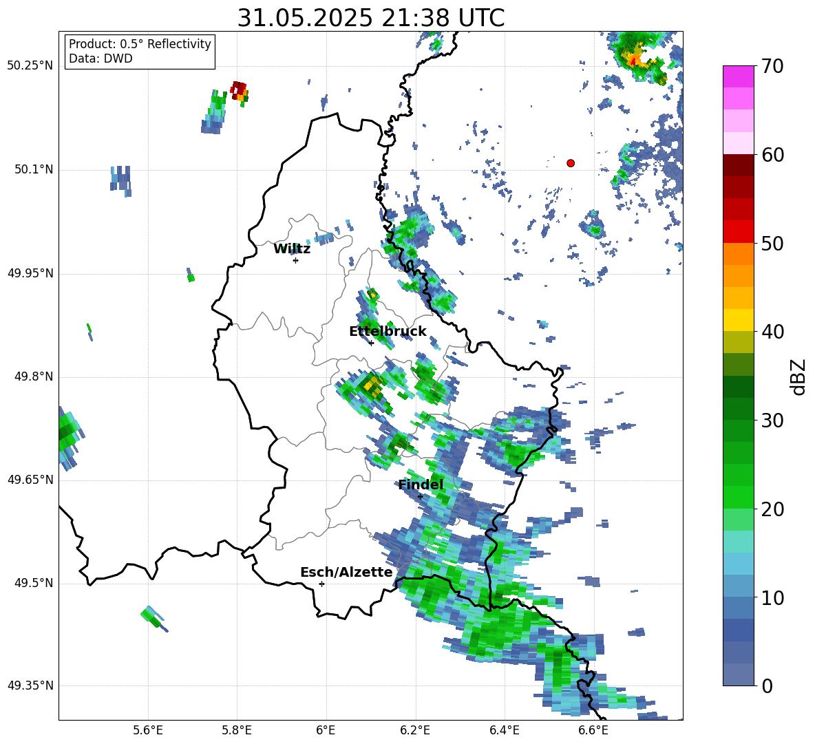Screen dimensions: 815x744
Task: Click the 30 tick label on colorbar
Action: click(772, 421)
